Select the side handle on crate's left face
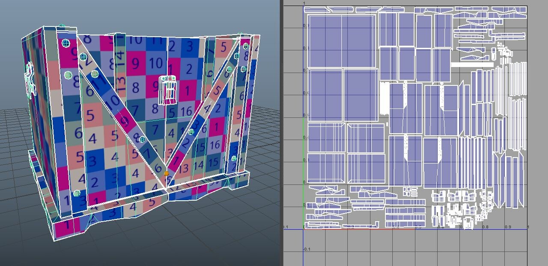Screen dimensions: 548x266 tap(30, 81)
